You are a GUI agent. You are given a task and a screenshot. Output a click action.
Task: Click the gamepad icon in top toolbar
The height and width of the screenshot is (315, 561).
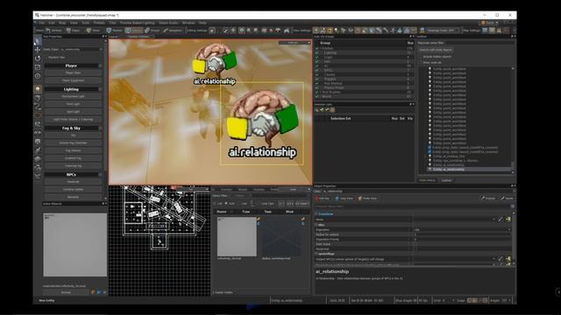click(x=287, y=31)
